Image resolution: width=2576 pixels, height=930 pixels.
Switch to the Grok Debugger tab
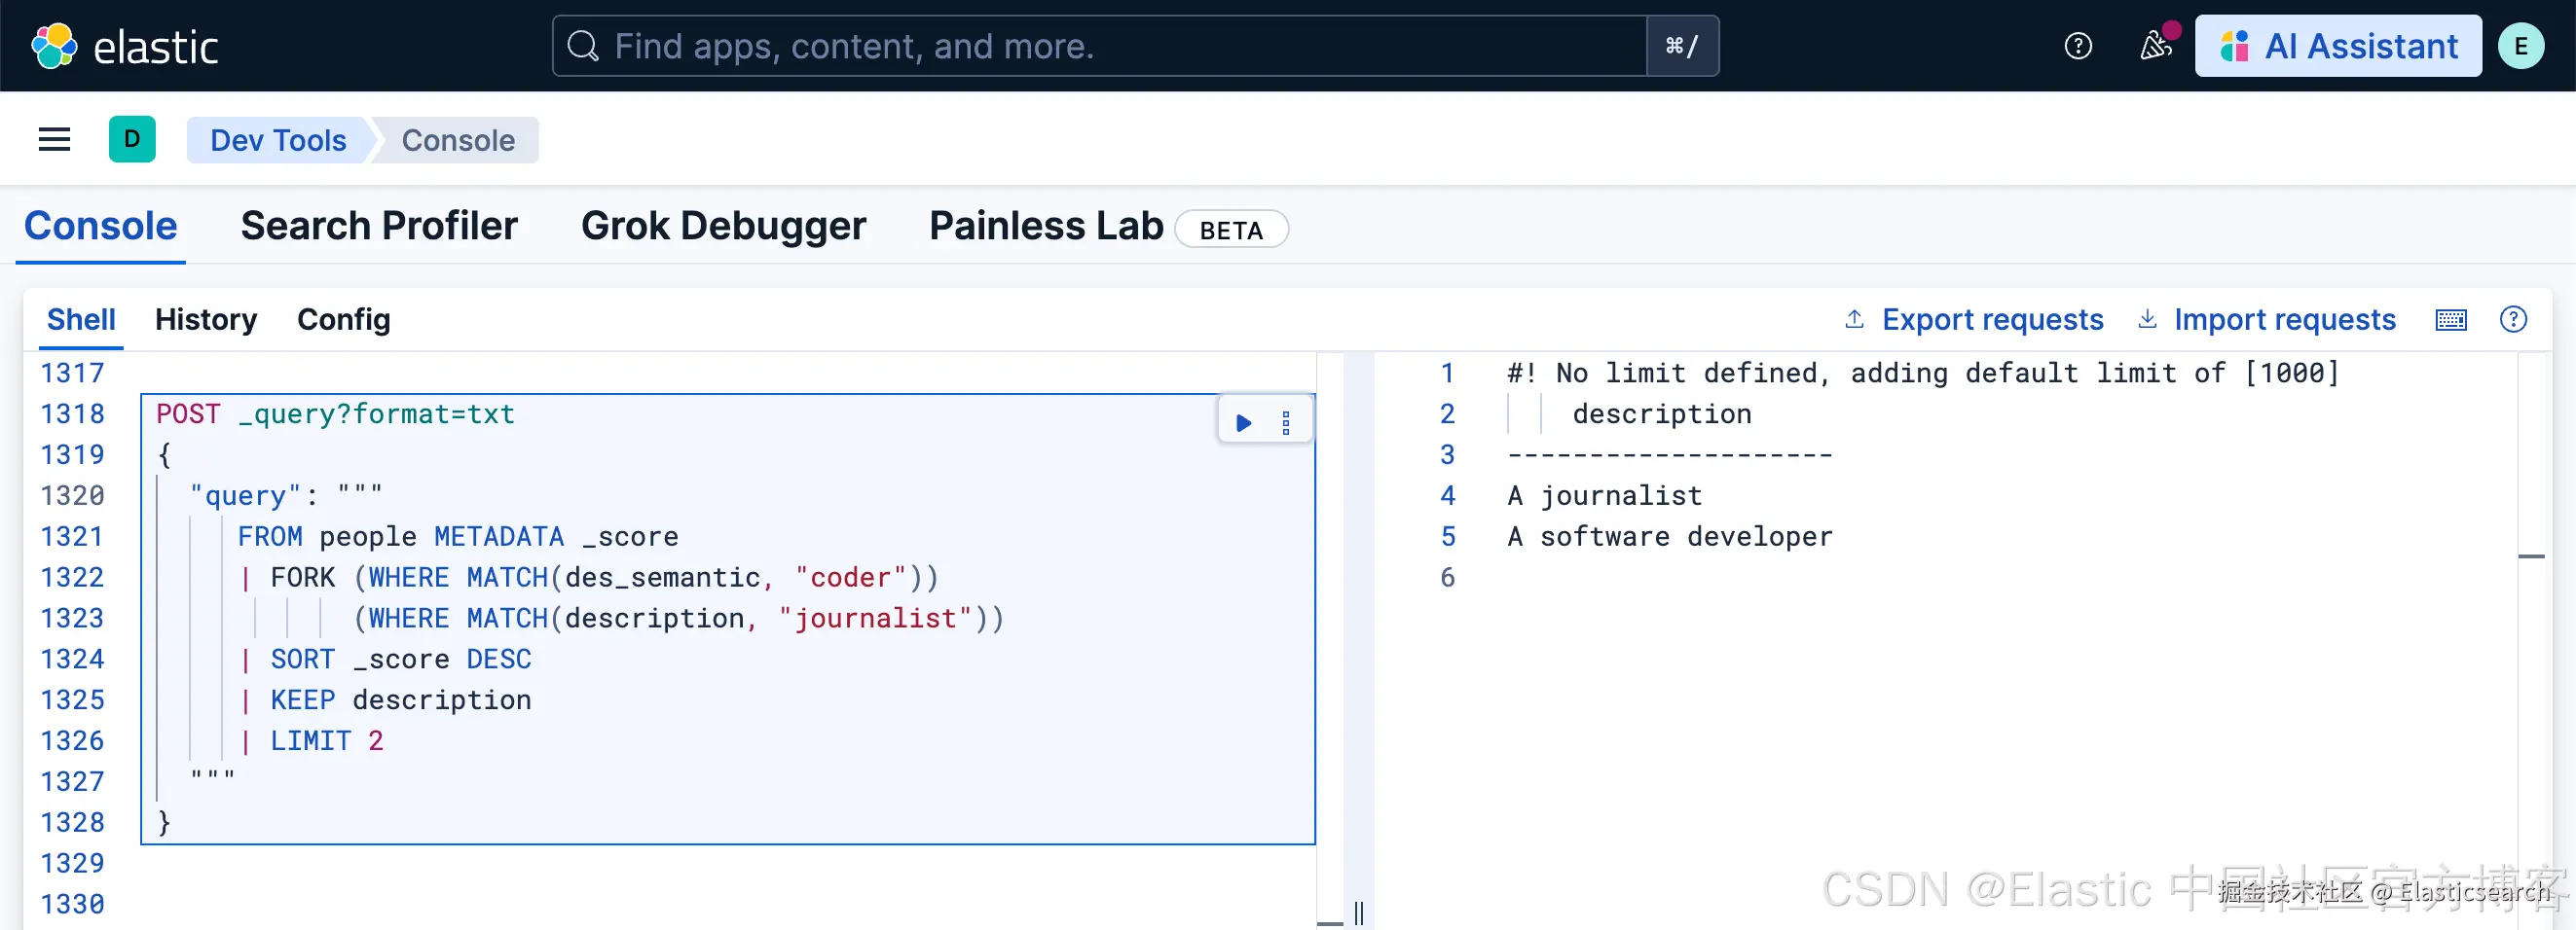coord(723,226)
